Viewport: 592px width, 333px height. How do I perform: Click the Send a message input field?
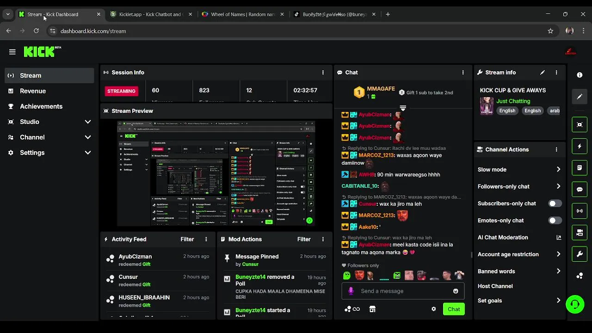tap(403, 291)
